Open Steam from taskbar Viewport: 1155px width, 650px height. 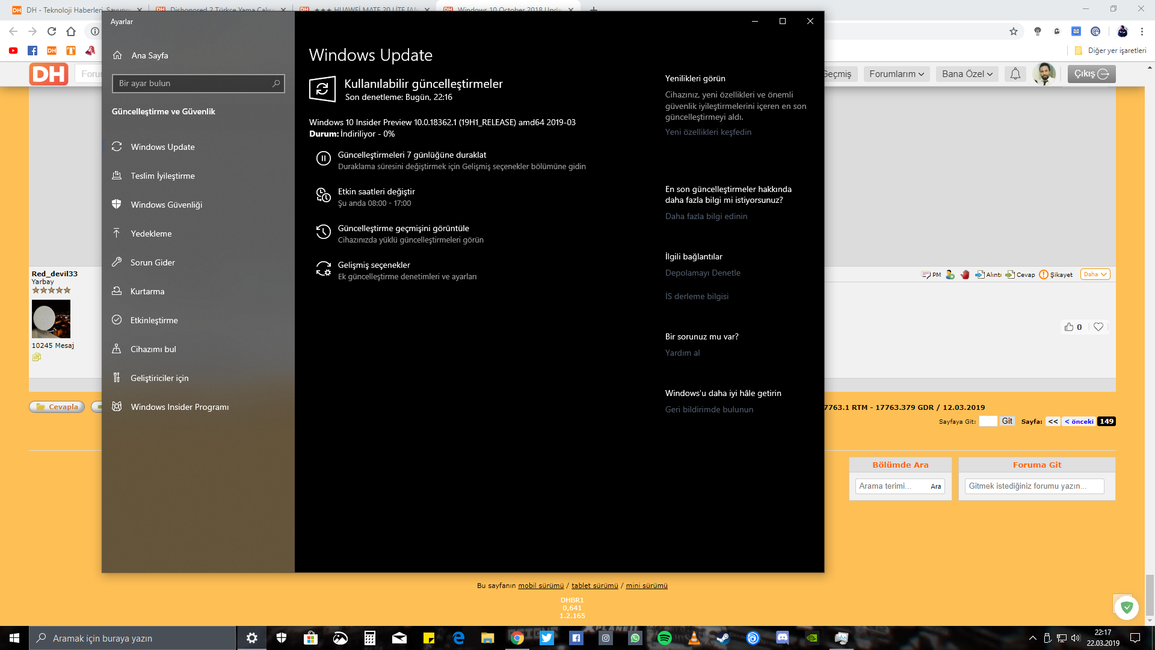coord(723,638)
